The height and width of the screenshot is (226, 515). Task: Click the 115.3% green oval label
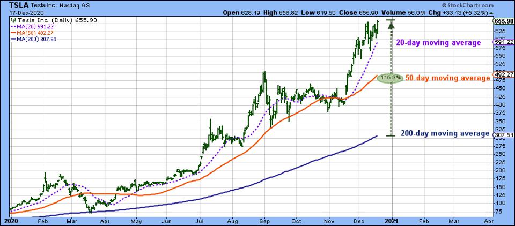(390, 78)
